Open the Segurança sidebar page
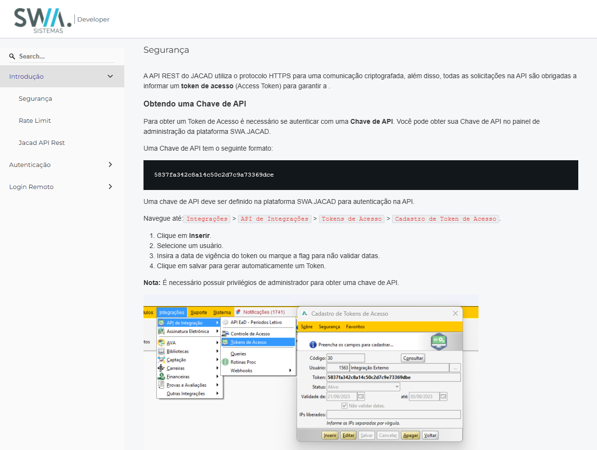Image resolution: width=597 pixels, height=450 pixels. coord(36,98)
